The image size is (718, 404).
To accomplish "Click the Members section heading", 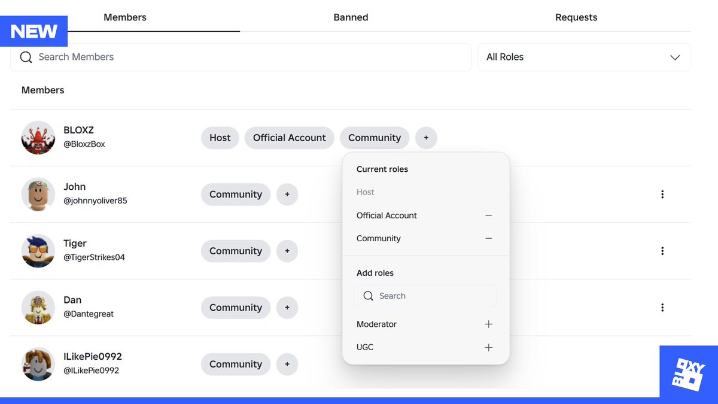I will (x=42, y=90).
